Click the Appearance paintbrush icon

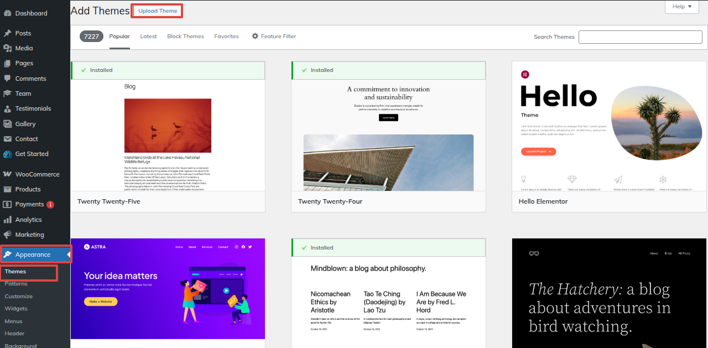(x=7, y=254)
